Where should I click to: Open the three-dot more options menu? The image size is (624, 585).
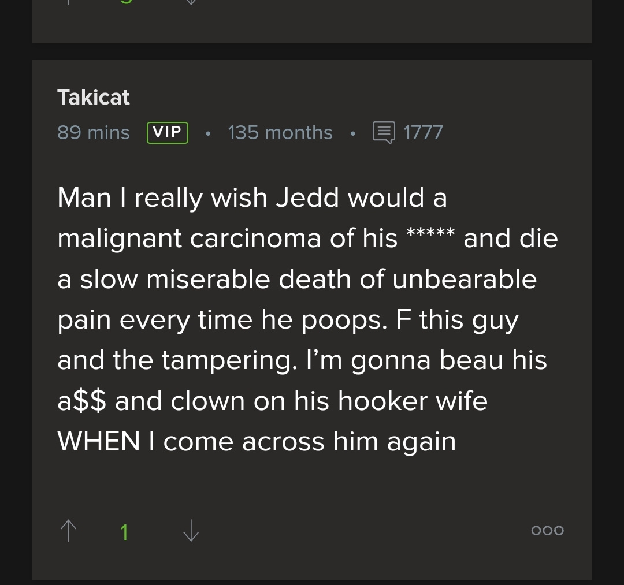point(547,531)
